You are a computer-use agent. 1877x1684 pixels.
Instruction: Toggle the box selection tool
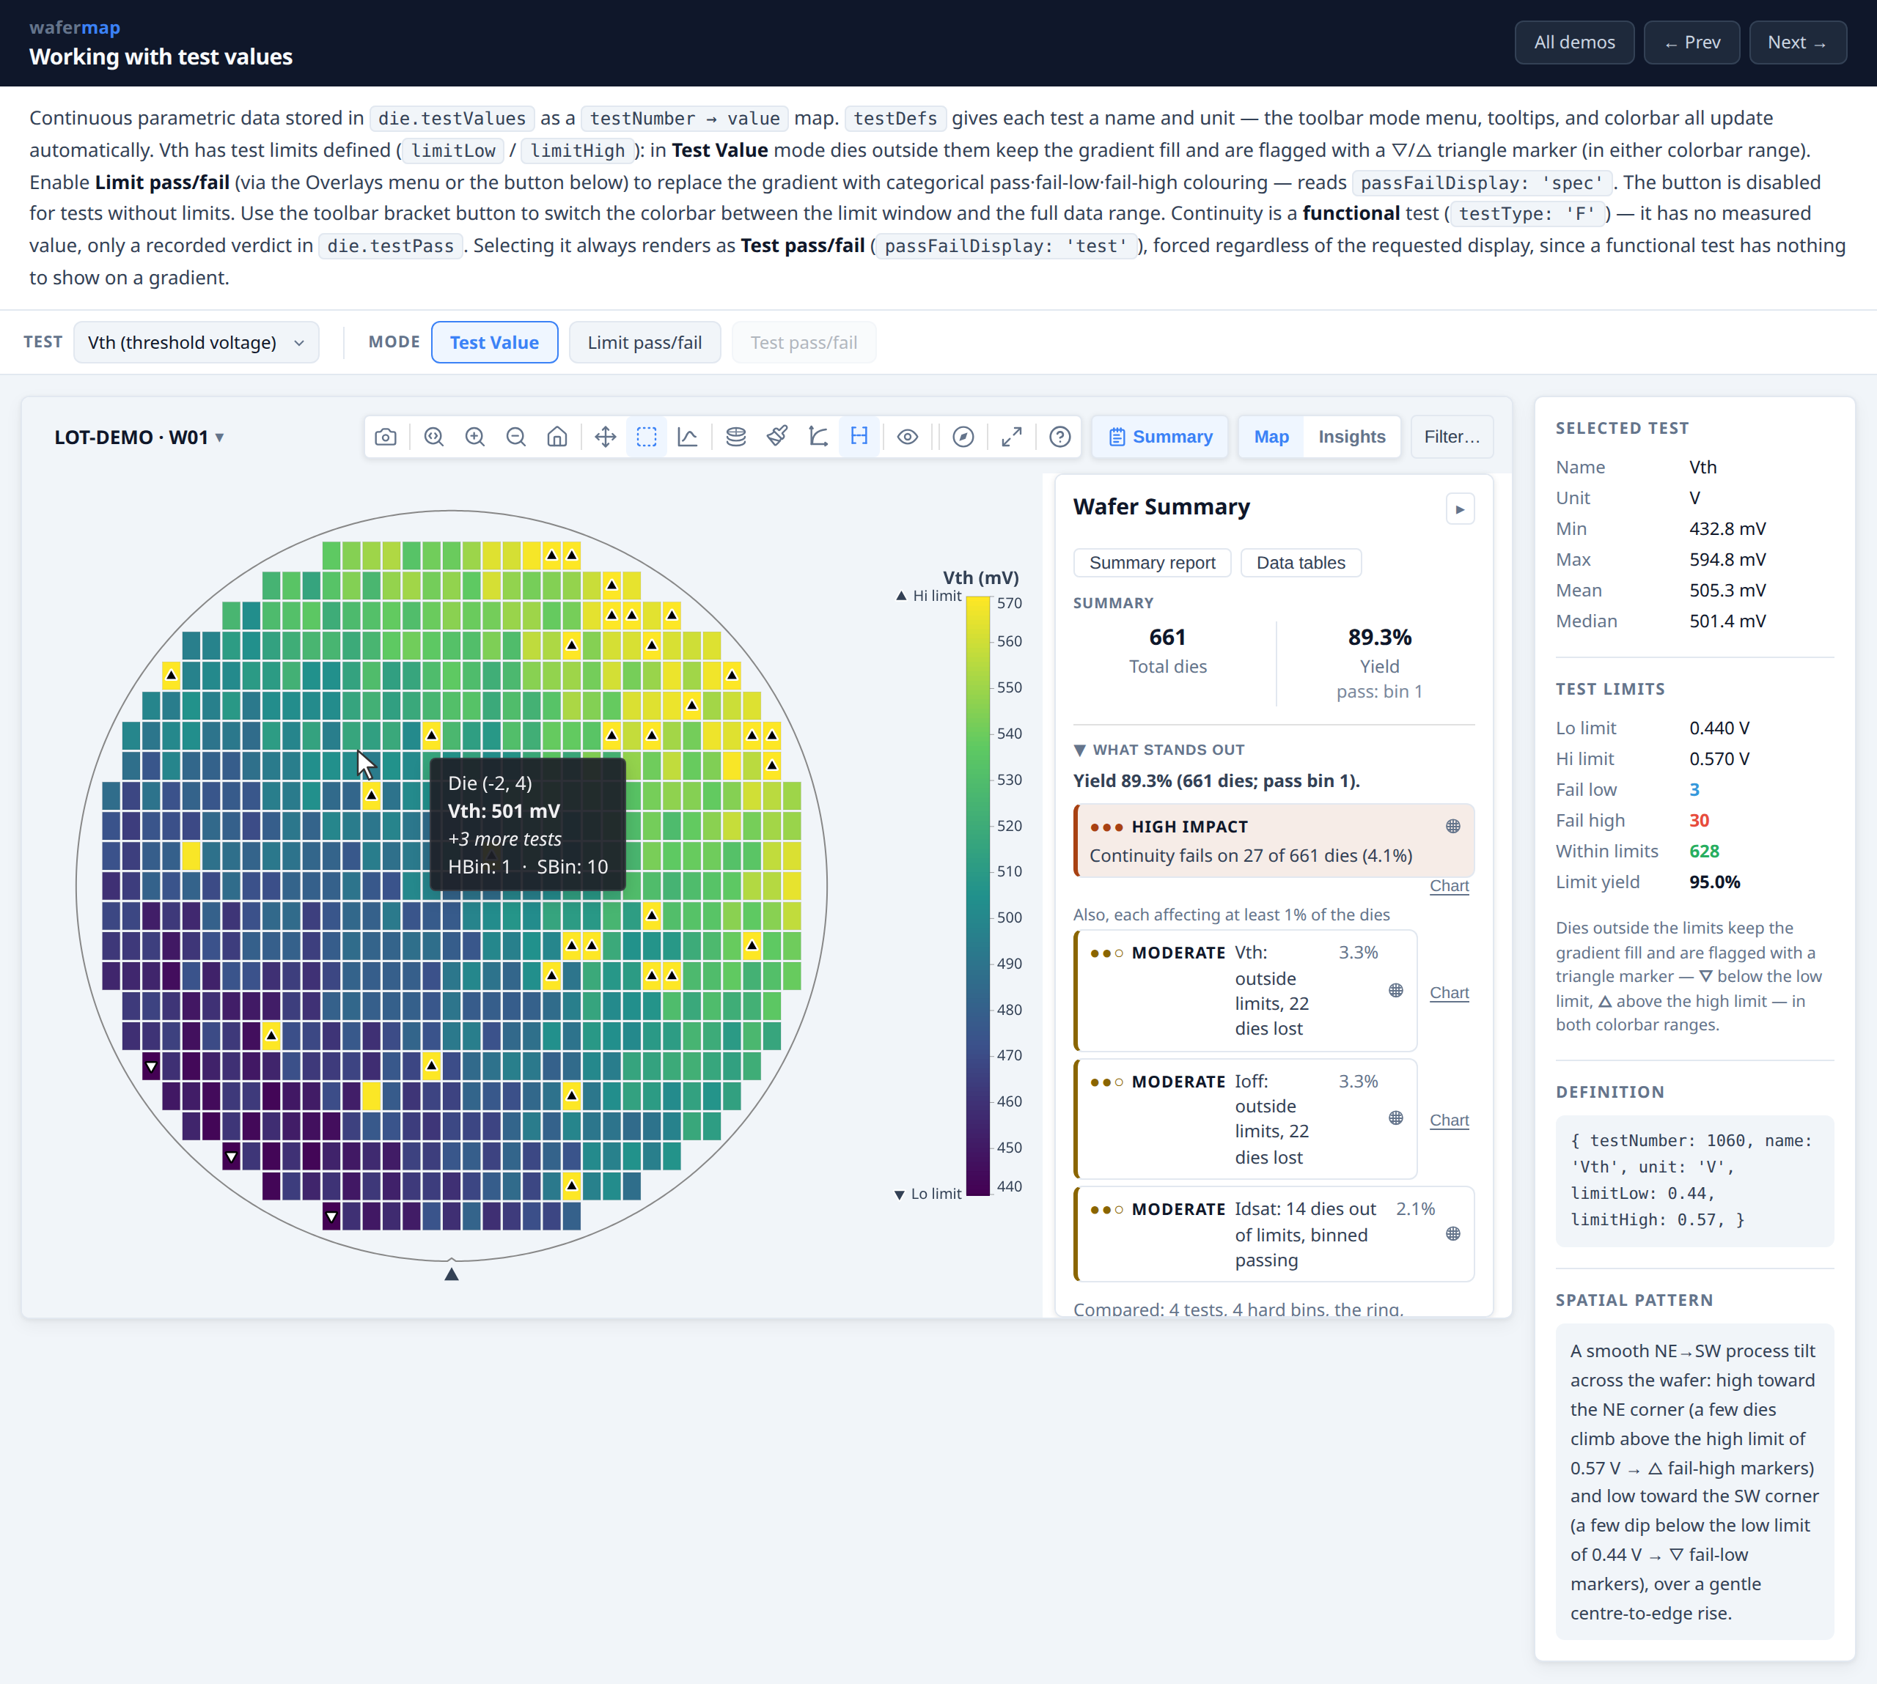[x=647, y=437]
